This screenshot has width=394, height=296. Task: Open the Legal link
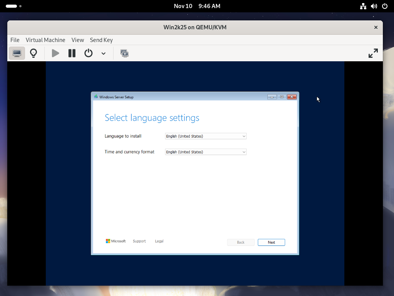coord(159,241)
